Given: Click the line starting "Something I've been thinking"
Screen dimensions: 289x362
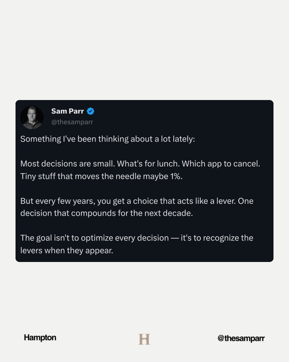Looking at the screenshot, I should [x=108, y=139].
